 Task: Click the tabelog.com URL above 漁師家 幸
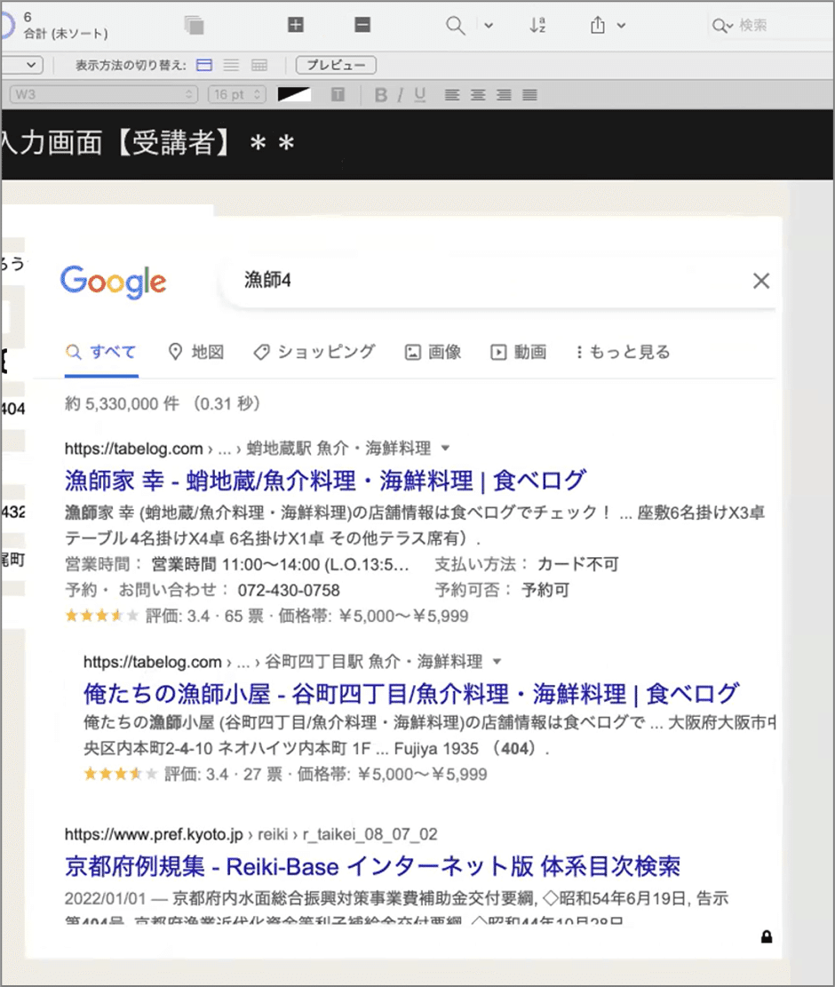click(133, 449)
